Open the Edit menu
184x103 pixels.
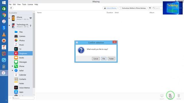tap(14, 5)
